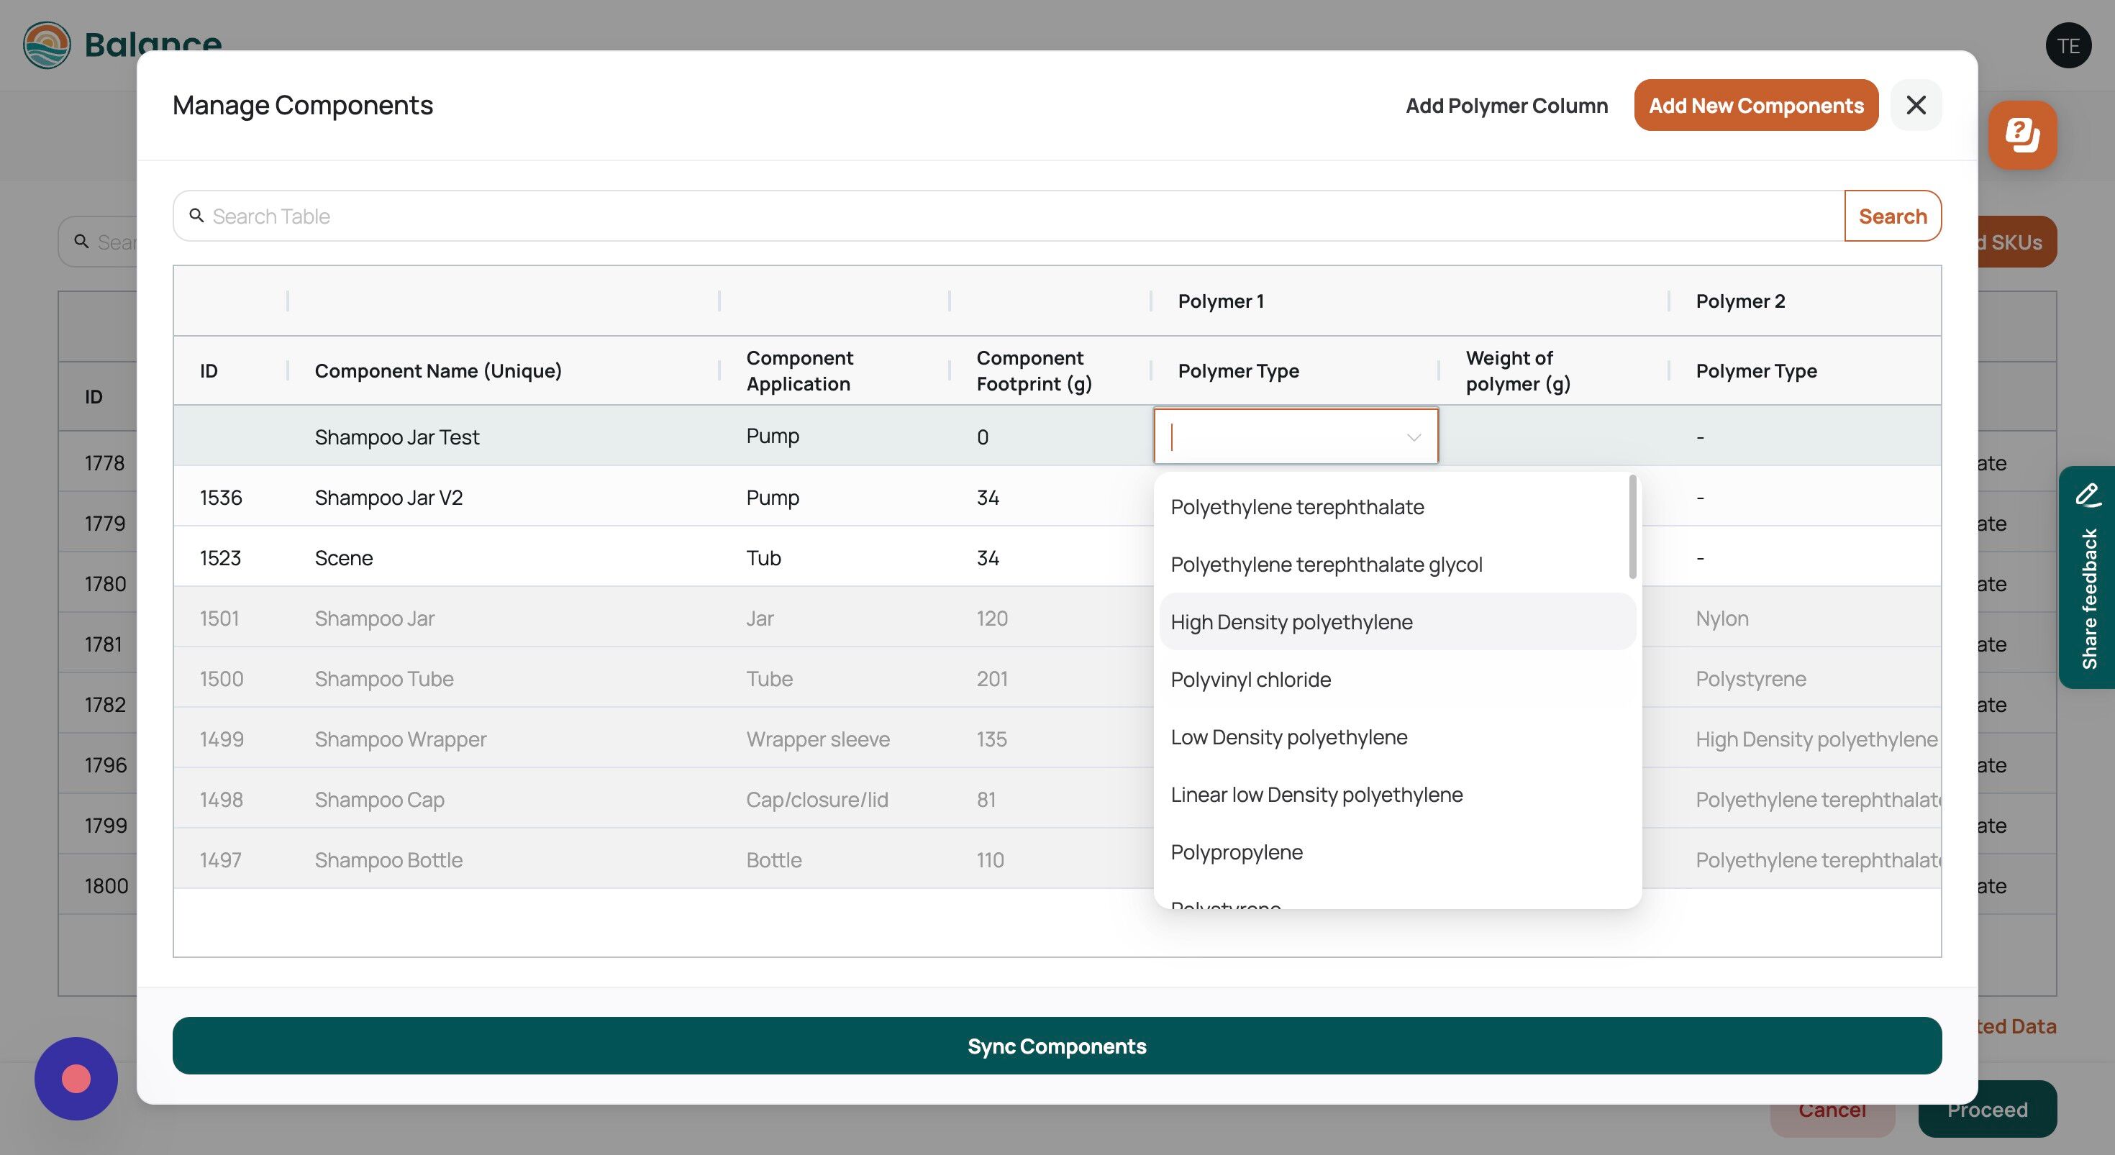Viewport: 2115px width, 1155px height.
Task: Click the Shampoo Wrapper row name
Action: [x=400, y=739]
